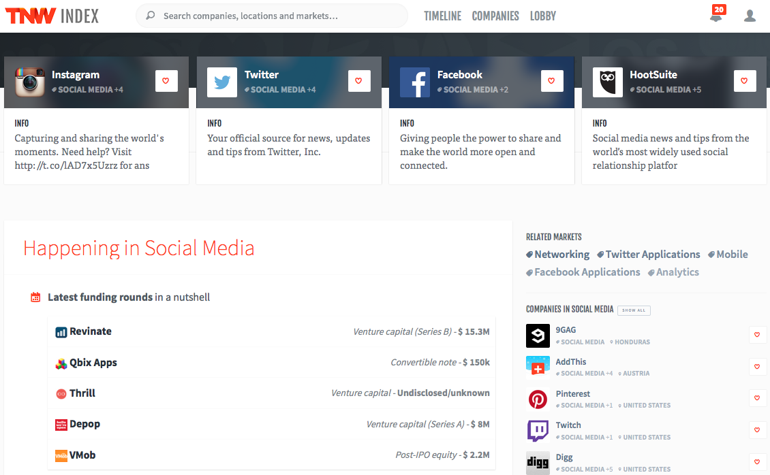This screenshot has width=770, height=475.
Task: Click the Twitch logo icon
Action: point(538,431)
